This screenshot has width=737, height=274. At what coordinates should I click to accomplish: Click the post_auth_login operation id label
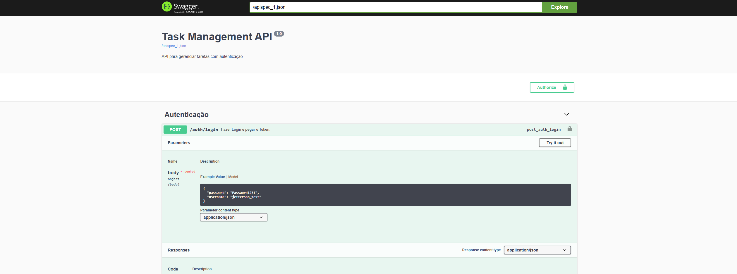543,129
